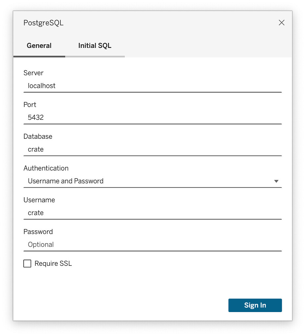Click the Password field label
This screenshot has width=305, height=336.
(38, 232)
